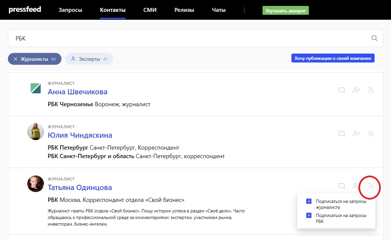Open Татьяна Одинцова's profile link
Screen dimensions: 391x240
click(x=80, y=187)
